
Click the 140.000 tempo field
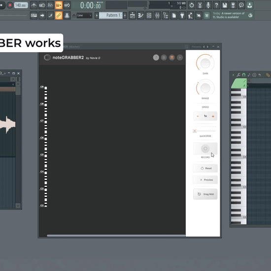coord(21,5)
